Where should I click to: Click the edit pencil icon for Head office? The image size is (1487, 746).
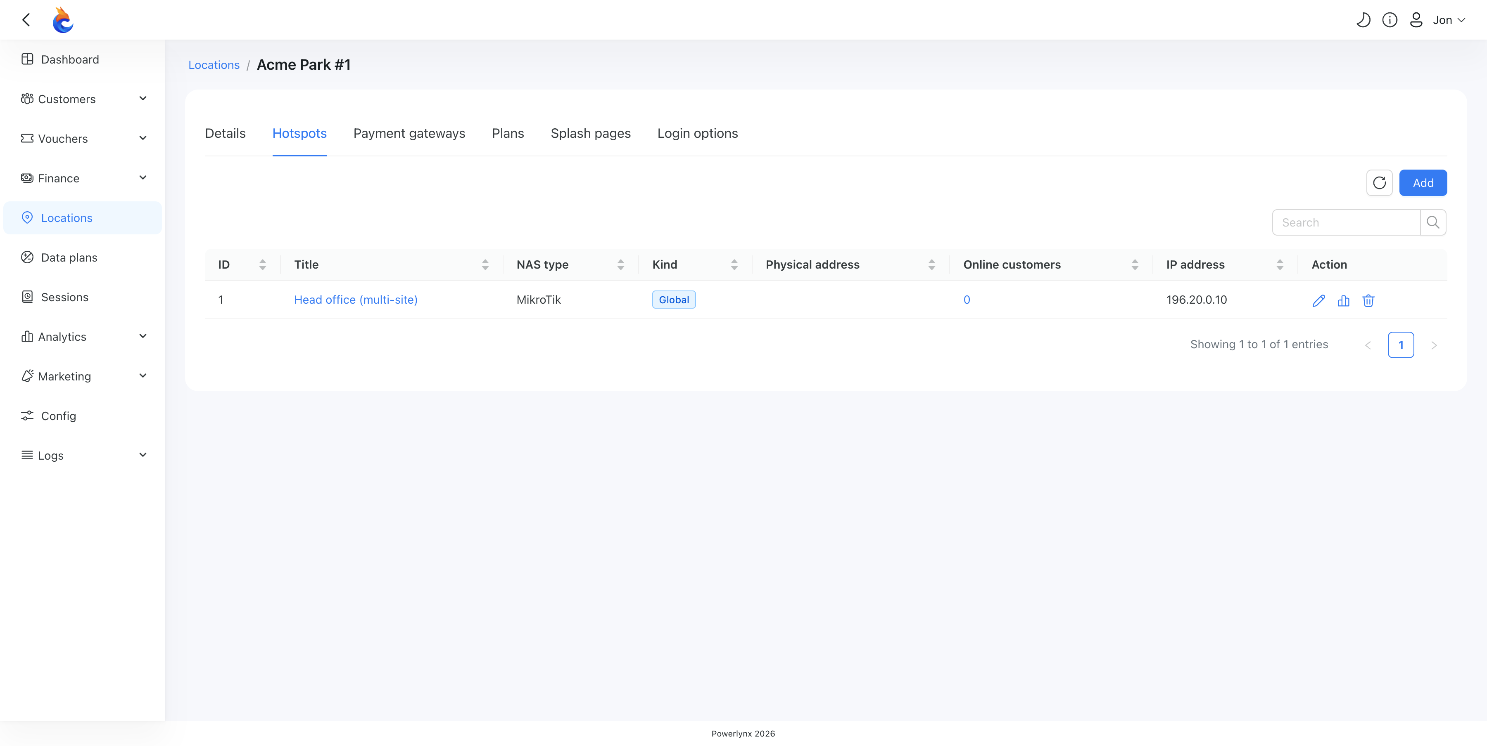(x=1318, y=300)
